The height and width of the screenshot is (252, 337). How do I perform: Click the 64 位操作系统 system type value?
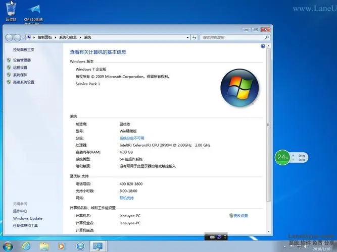point(131,159)
